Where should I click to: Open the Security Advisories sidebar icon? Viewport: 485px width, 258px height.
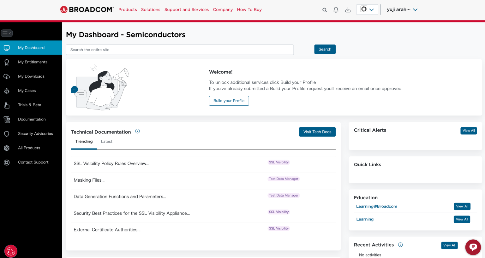(x=7, y=133)
